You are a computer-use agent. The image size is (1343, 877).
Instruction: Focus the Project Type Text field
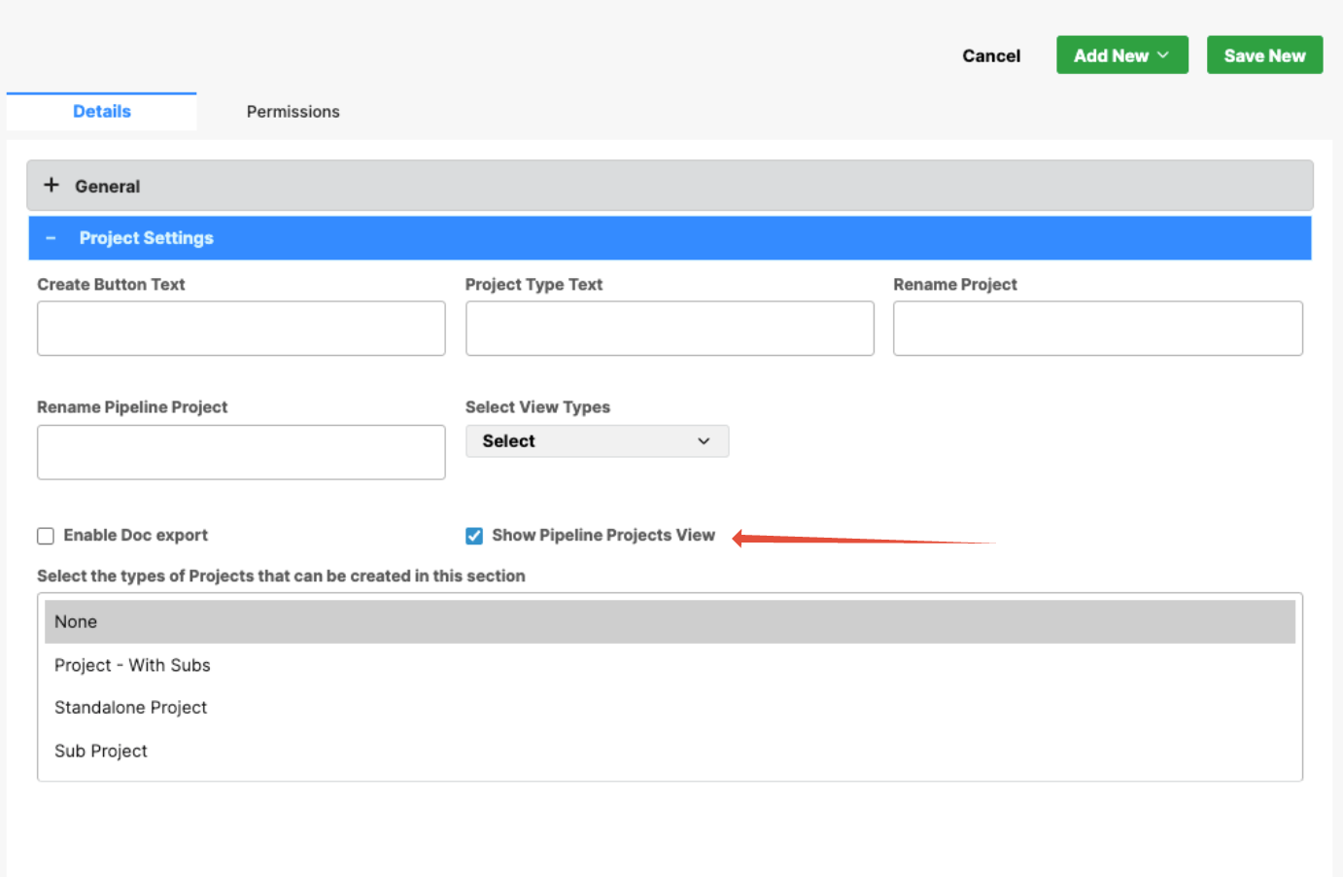coord(670,329)
